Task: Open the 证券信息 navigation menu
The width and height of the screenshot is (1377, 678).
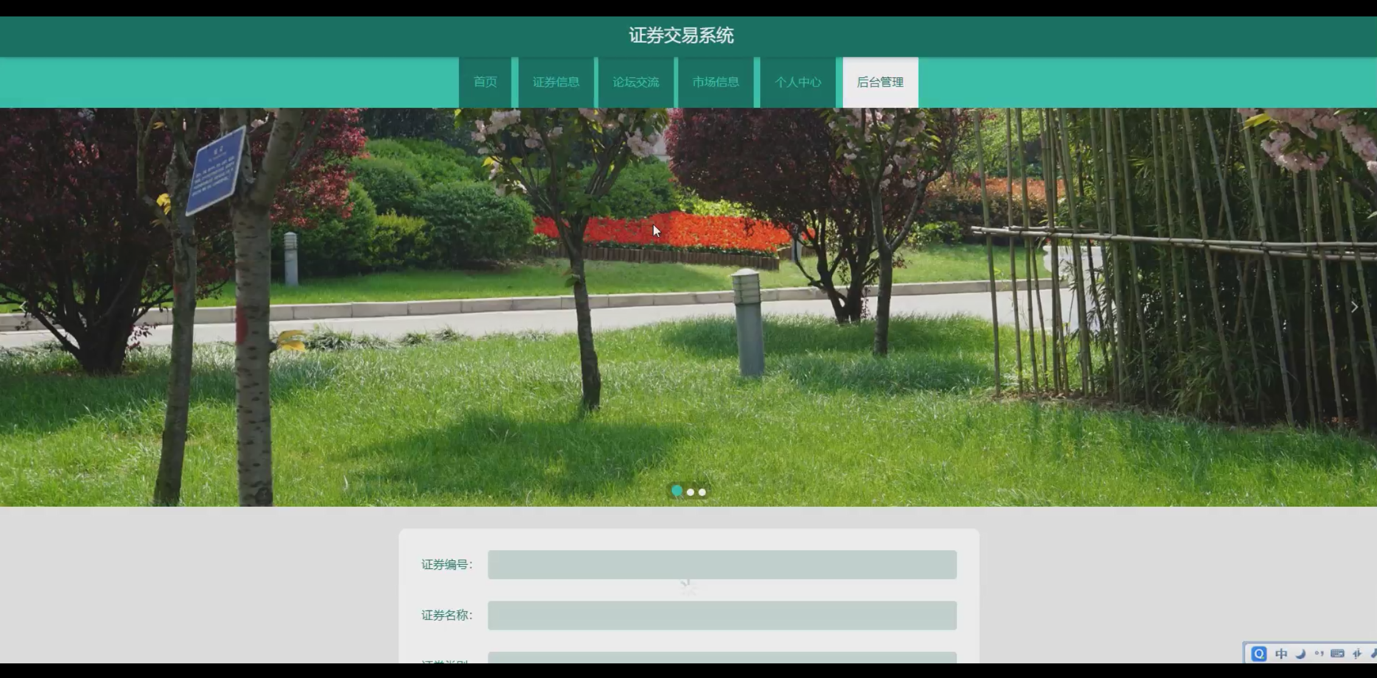Action: (556, 82)
